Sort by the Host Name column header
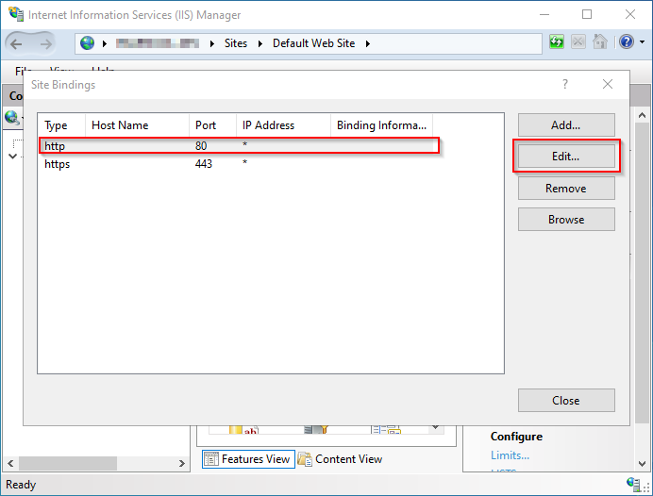The image size is (653, 496). pos(138,124)
